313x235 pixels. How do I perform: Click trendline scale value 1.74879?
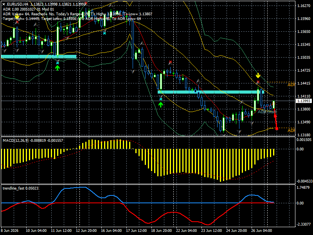303,188
